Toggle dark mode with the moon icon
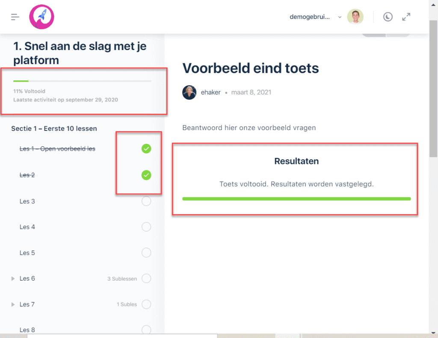The width and height of the screenshot is (438, 338). 388,17
